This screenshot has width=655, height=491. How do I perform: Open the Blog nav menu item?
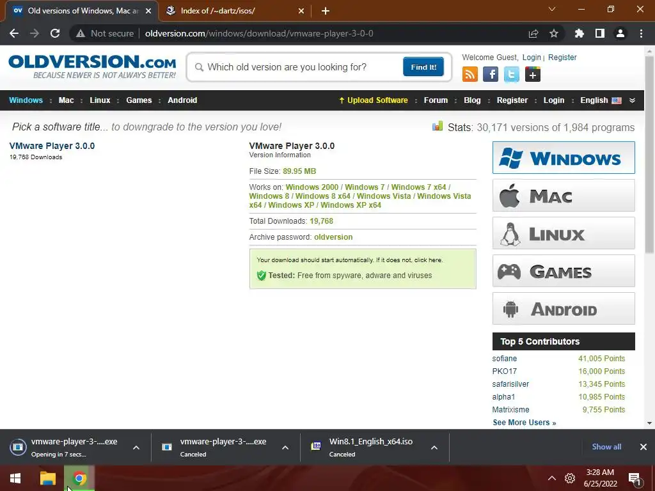click(x=472, y=100)
